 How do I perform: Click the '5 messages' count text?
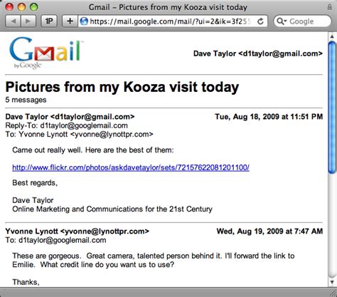tap(26, 100)
